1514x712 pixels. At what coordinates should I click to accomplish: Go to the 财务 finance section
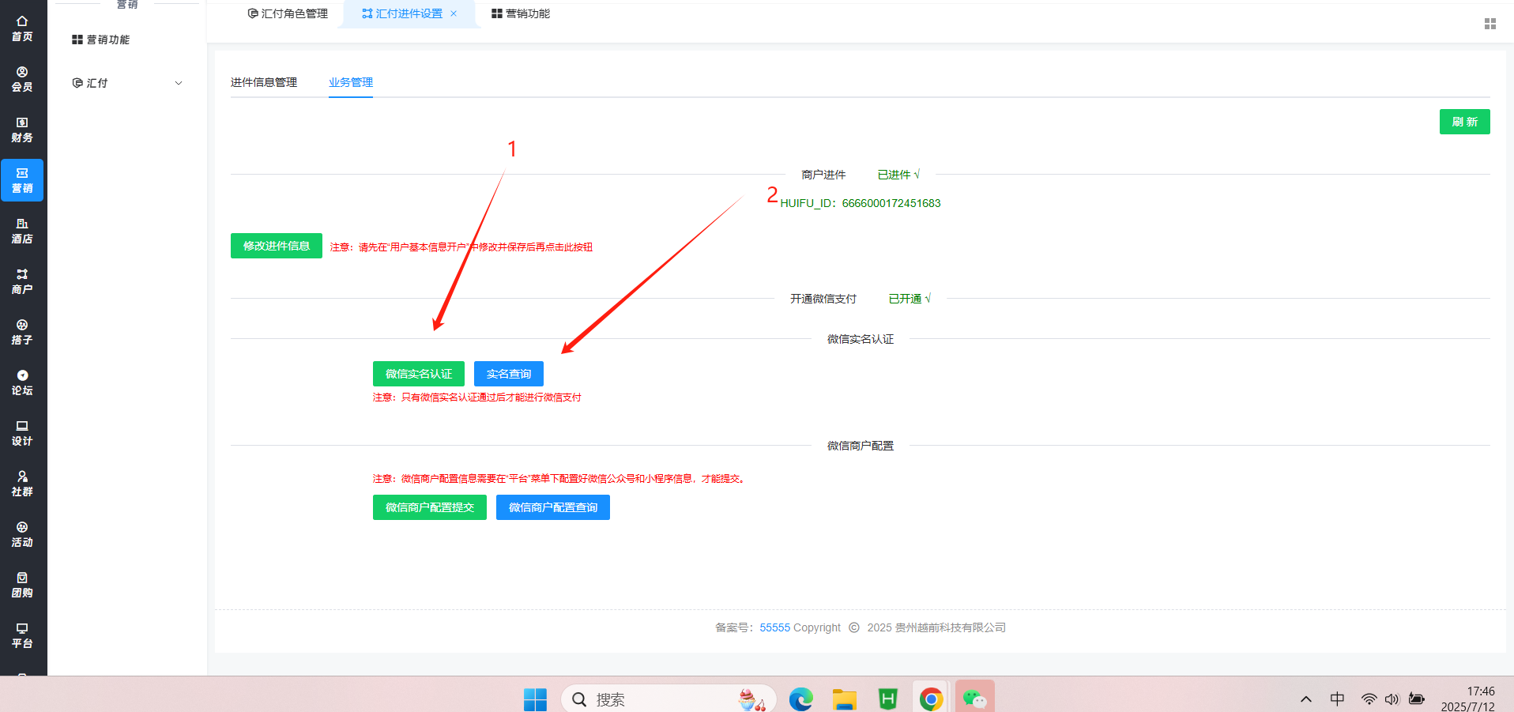coord(22,130)
